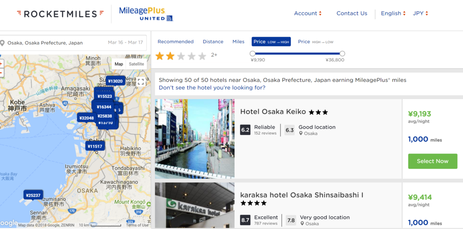
Task: Click the maximum price slider handle
Action: click(342, 53)
